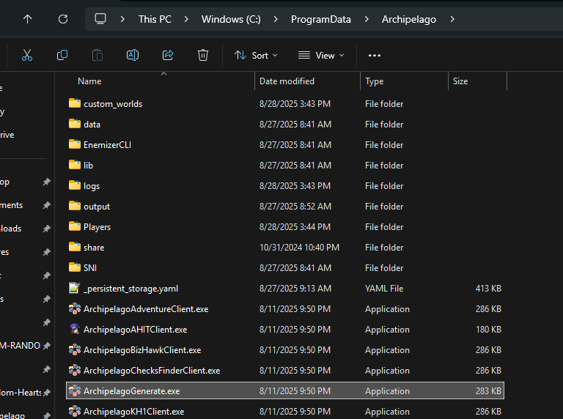Select ArchipelagoKH1Client.exe icon
Screen dimensions: 563x419
[75, 411]
